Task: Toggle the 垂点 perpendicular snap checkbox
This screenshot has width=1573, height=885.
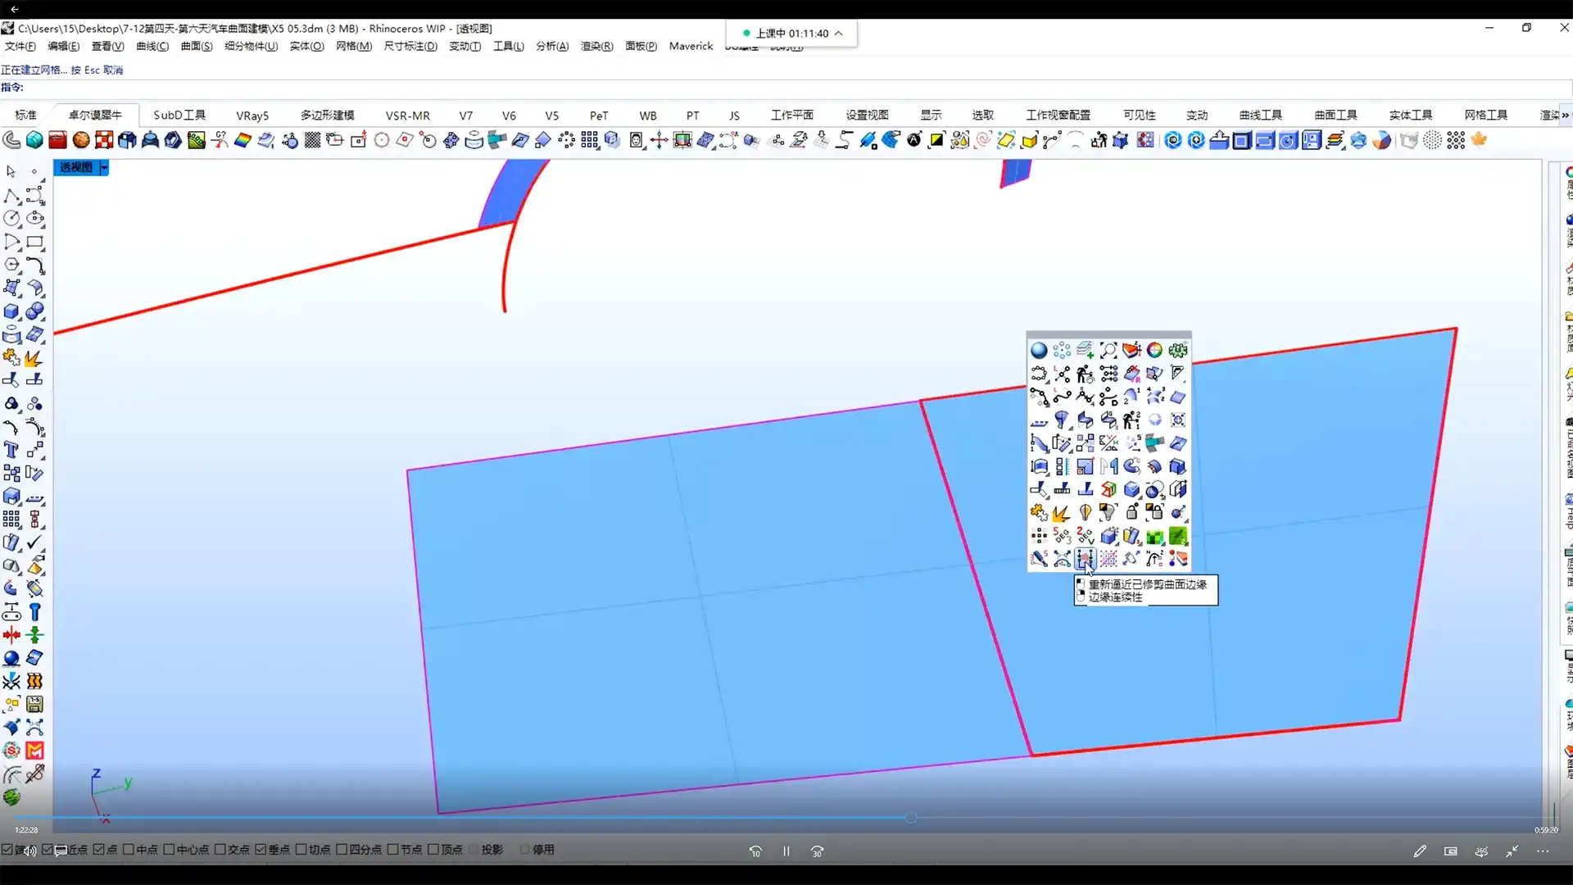Action: click(x=261, y=850)
